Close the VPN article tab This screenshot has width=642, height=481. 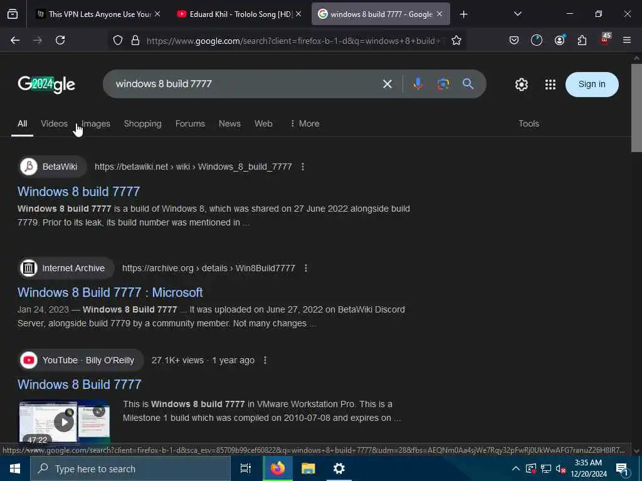tap(157, 14)
